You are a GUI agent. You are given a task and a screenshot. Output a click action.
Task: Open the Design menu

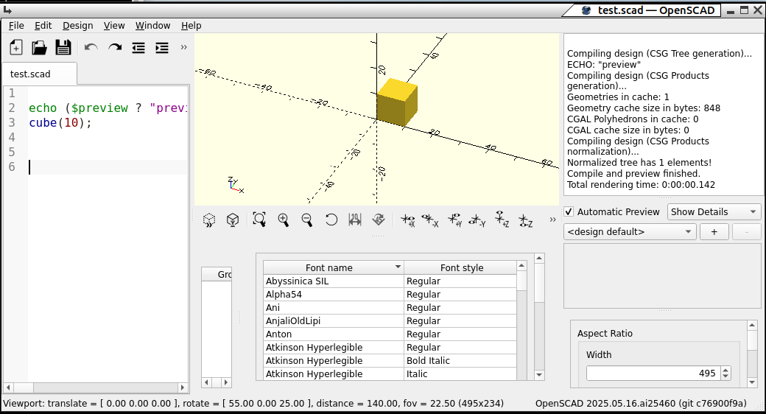pyautogui.click(x=77, y=25)
